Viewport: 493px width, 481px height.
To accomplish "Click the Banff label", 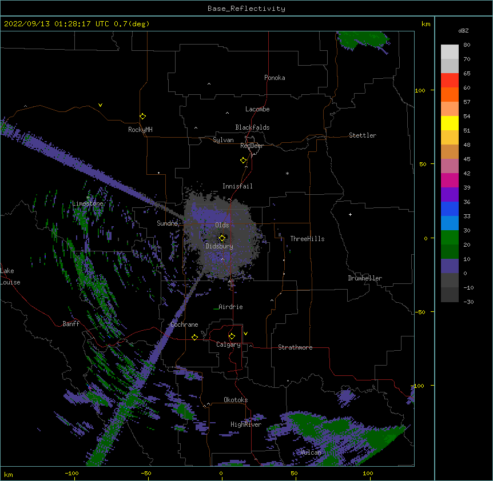I will point(71,324).
